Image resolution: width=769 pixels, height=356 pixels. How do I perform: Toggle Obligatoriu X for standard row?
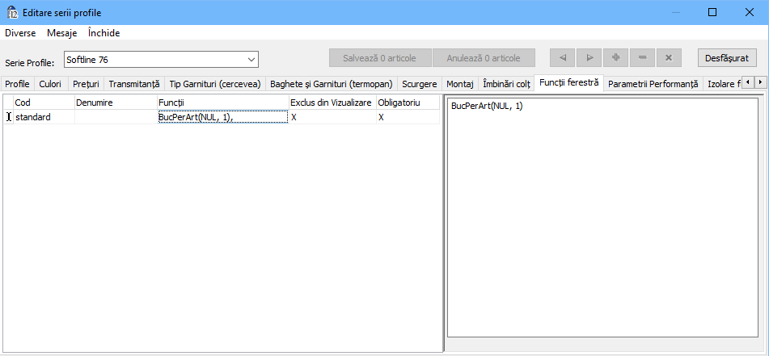coord(381,117)
